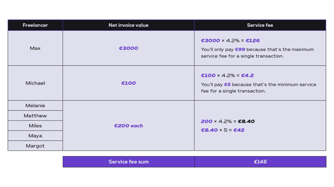This screenshot has width=334, height=187.
Task: Click the €4.2 calculation result
Action: point(247,76)
